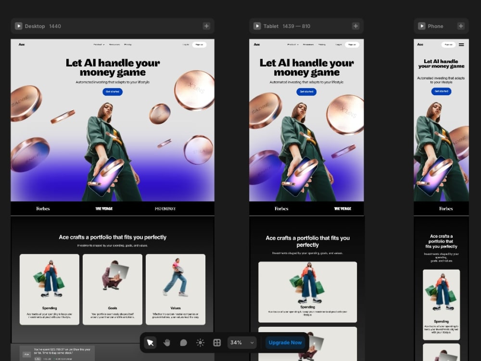Click Log in link in Desktop frame
481x361 pixels.
point(186,44)
